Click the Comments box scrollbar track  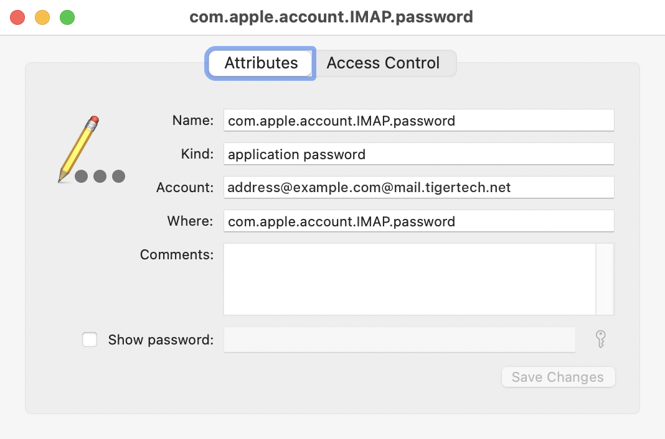click(605, 279)
